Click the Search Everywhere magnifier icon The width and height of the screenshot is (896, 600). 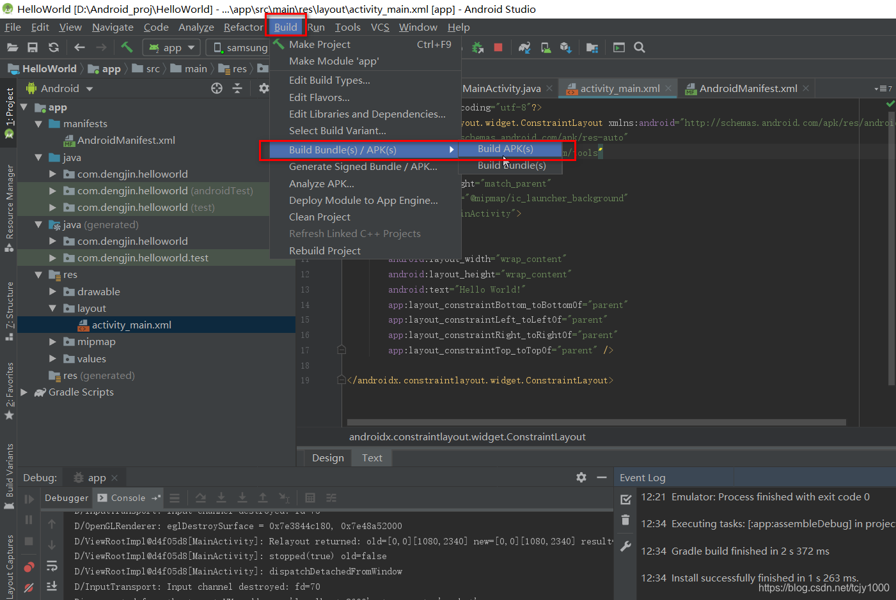[640, 47]
